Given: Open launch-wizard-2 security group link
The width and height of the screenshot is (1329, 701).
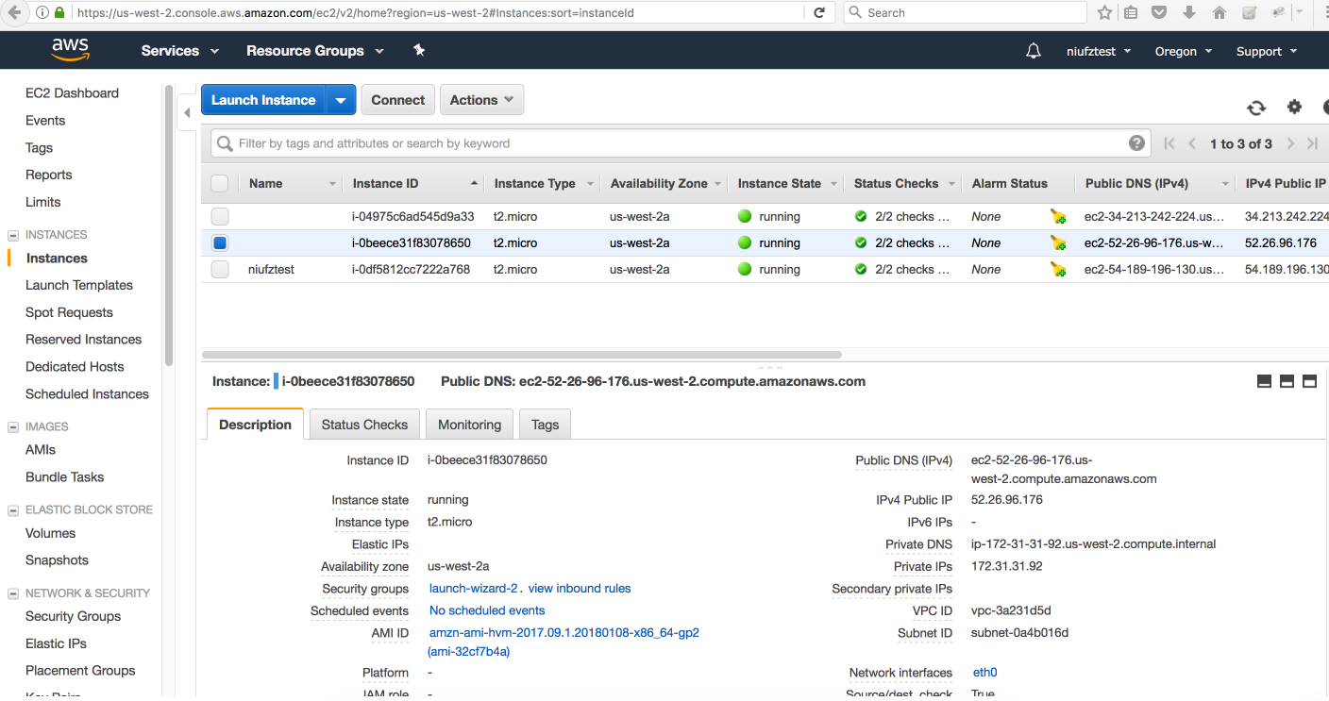Looking at the screenshot, I should (x=473, y=588).
